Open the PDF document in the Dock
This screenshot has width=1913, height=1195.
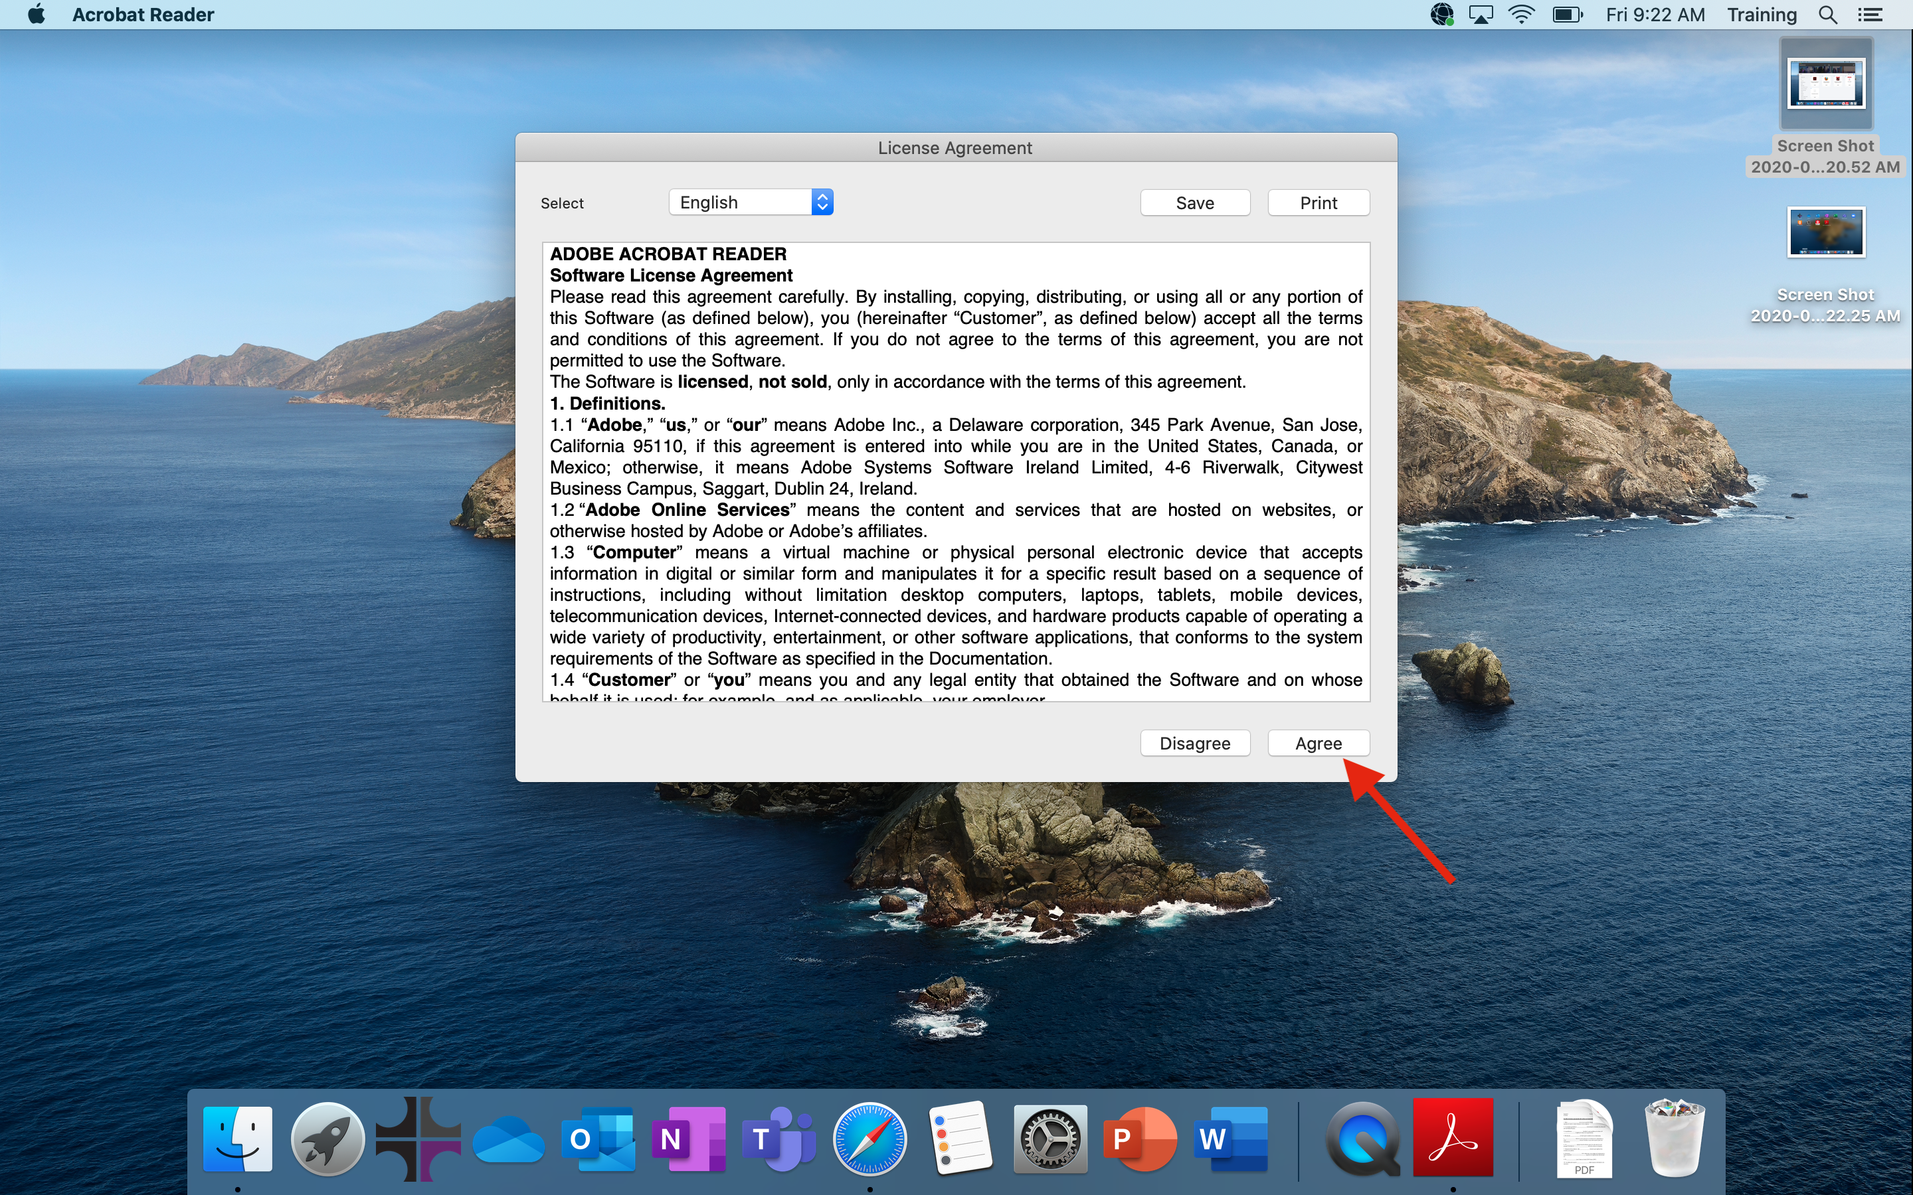pyautogui.click(x=1584, y=1138)
